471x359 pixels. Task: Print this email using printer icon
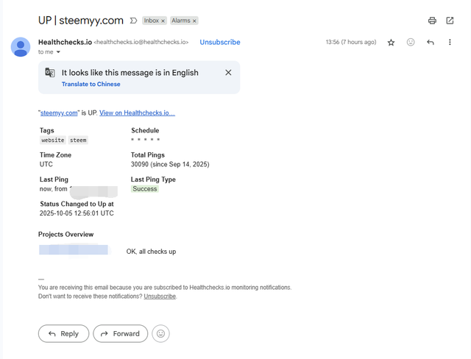[x=432, y=21]
